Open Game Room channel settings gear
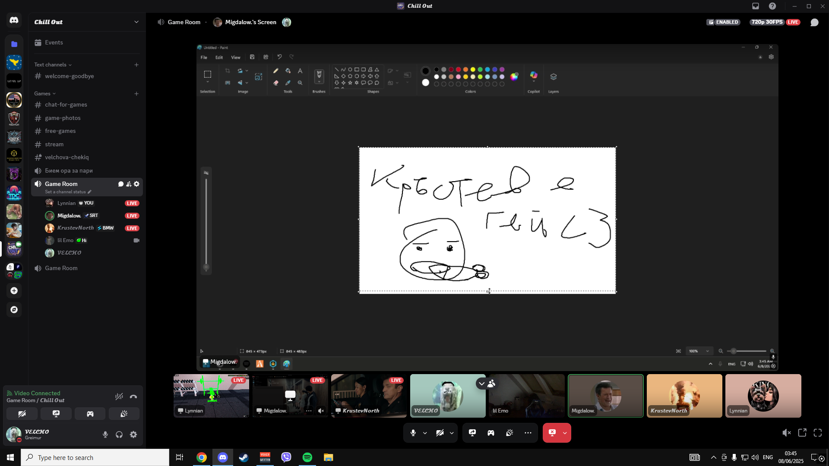829x466 pixels. [136, 184]
